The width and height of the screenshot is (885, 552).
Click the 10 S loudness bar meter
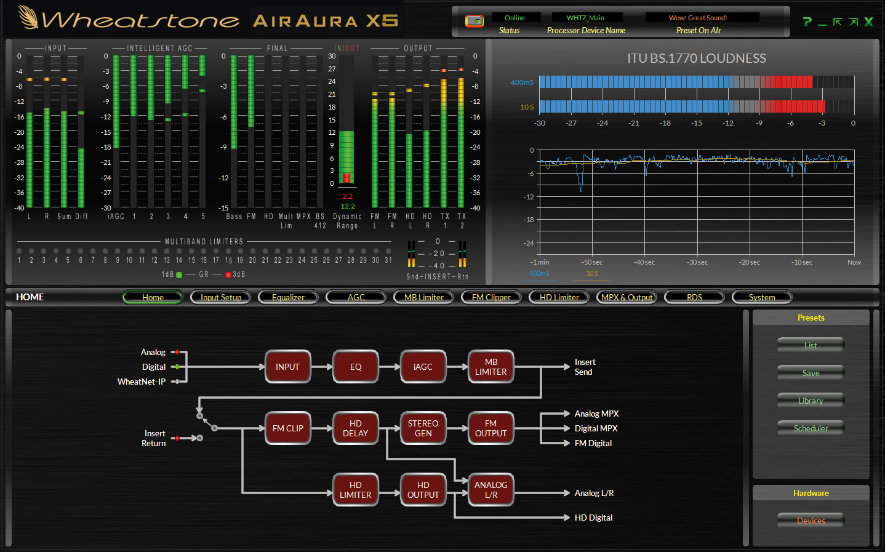coord(697,106)
